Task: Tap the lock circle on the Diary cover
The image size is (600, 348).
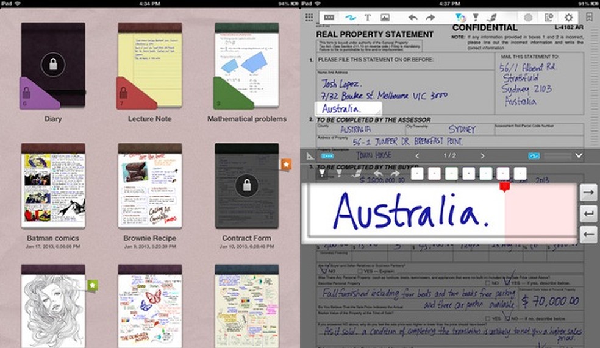Action: pos(53,65)
